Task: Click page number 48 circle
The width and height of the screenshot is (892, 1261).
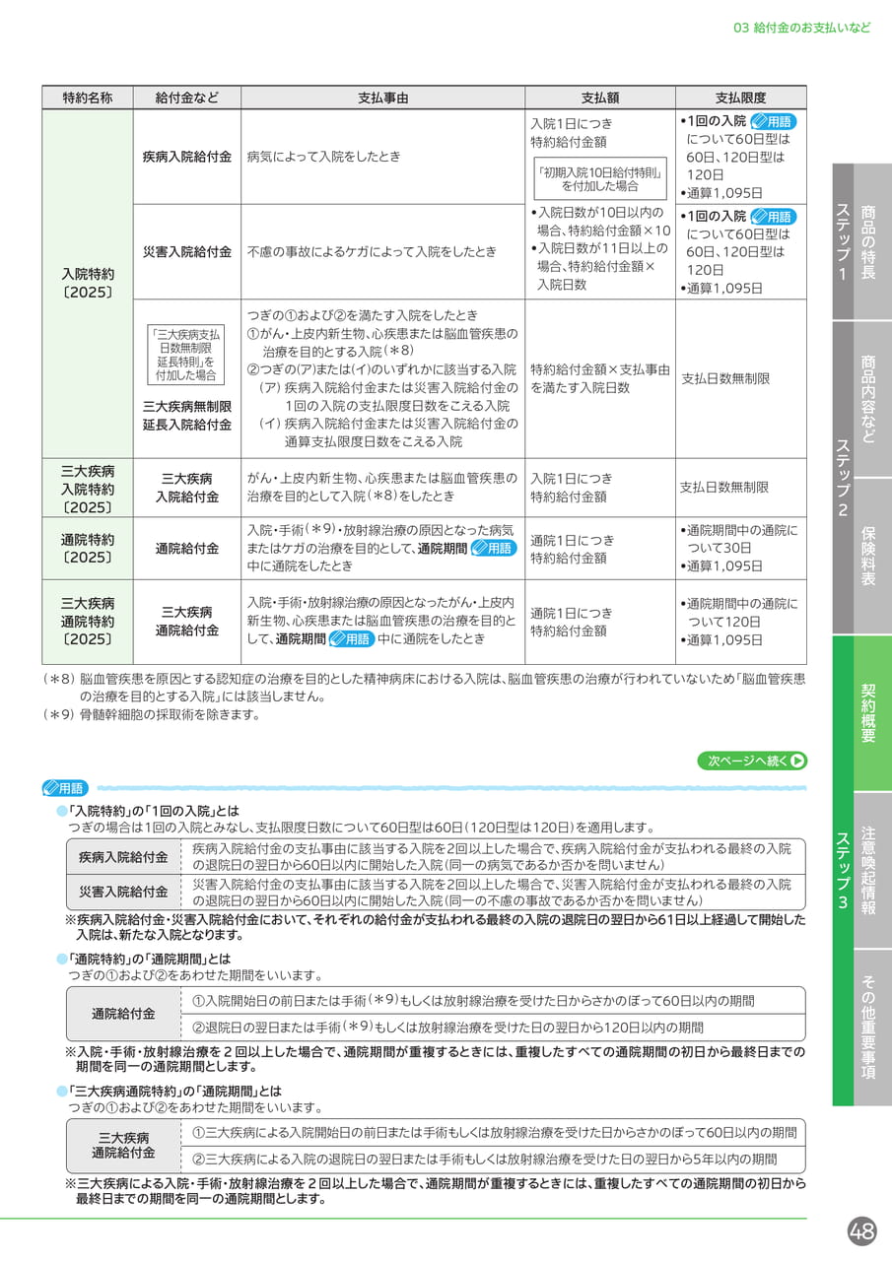Action: click(x=862, y=1231)
